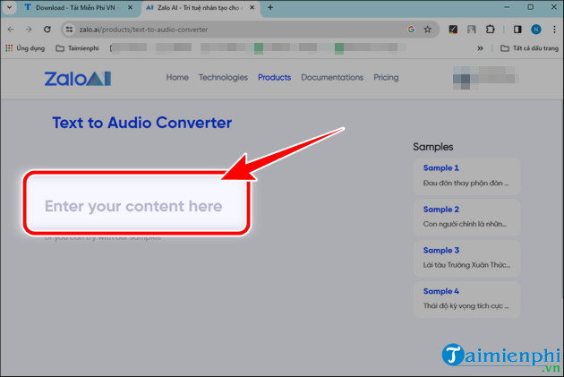Viewport: 564px width, 377px height.
Task: Open the Technologies menu item
Action: pos(223,77)
